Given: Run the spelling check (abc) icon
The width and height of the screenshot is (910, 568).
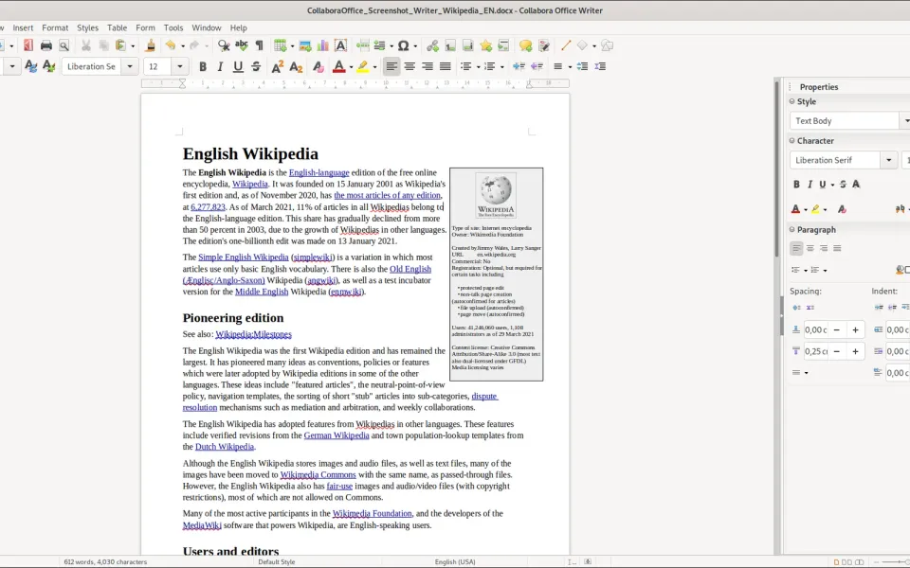Looking at the screenshot, I should pos(242,45).
